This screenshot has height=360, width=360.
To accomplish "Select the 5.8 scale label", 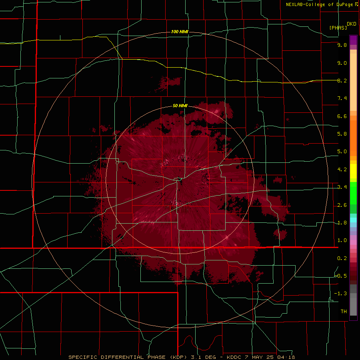I will [342, 134].
